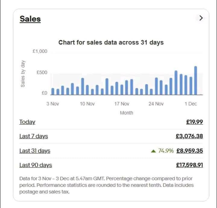Click the 1 Dec axis label

(190, 104)
